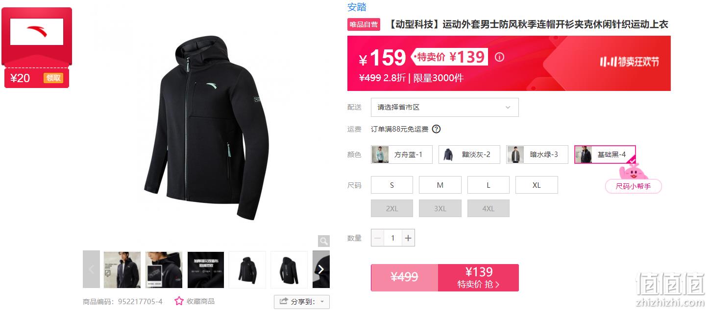Expand the 分享到 share dropdown
Image resolution: width=709 pixels, height=311 pixels.
(x=302, y=302)
